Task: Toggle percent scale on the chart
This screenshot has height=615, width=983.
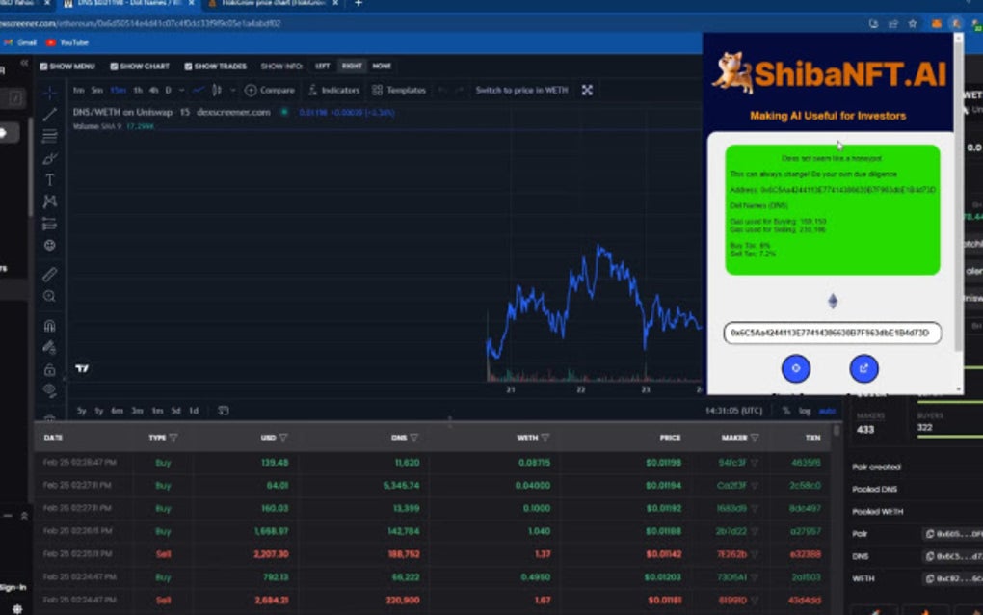Action: pyautogui.click(x=786, y=412)
